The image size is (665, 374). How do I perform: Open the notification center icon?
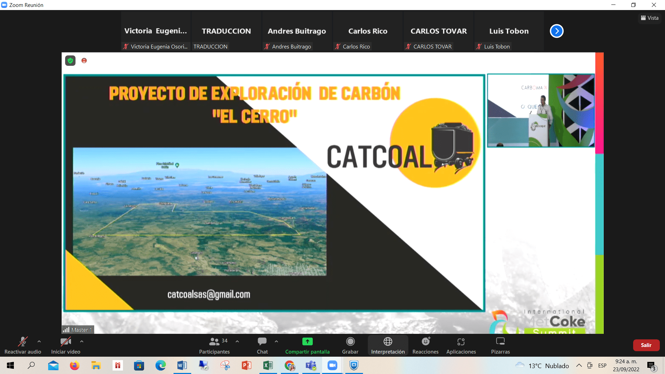[651, 366]
